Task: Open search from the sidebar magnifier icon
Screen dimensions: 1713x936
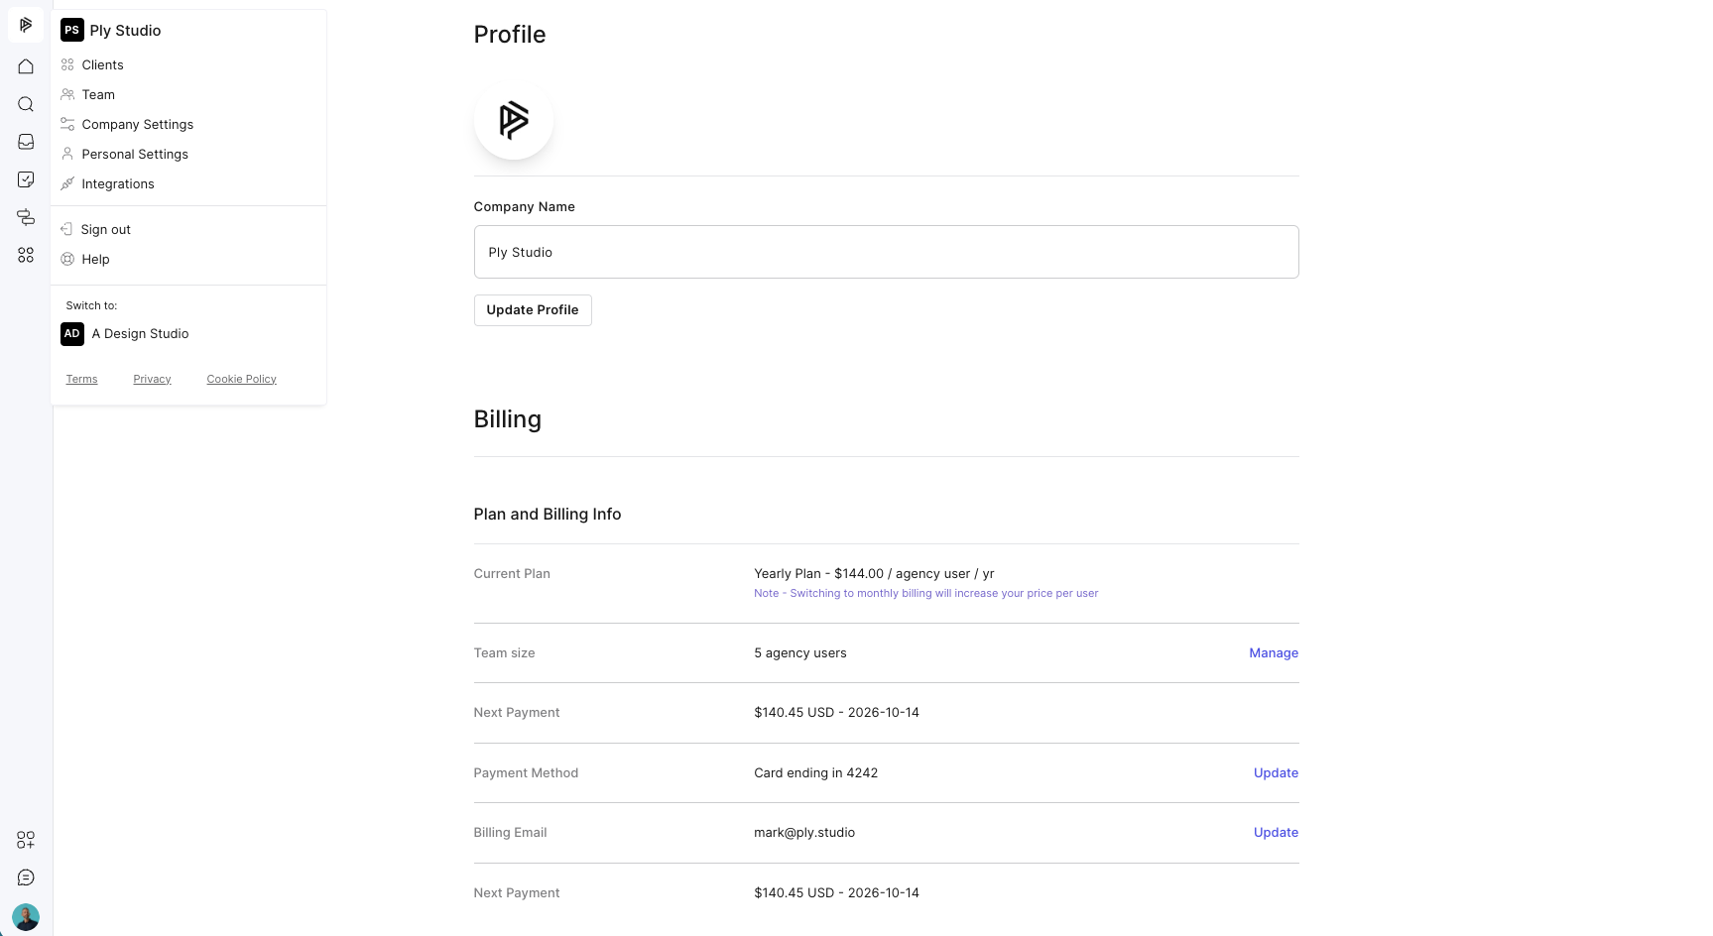Action: point(26,104)
